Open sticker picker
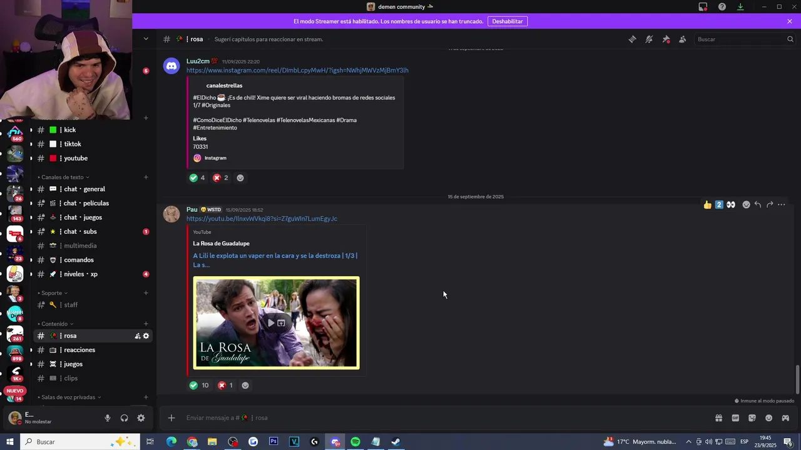The width and height of the screenshot is (801, 450). pos(752,418)
